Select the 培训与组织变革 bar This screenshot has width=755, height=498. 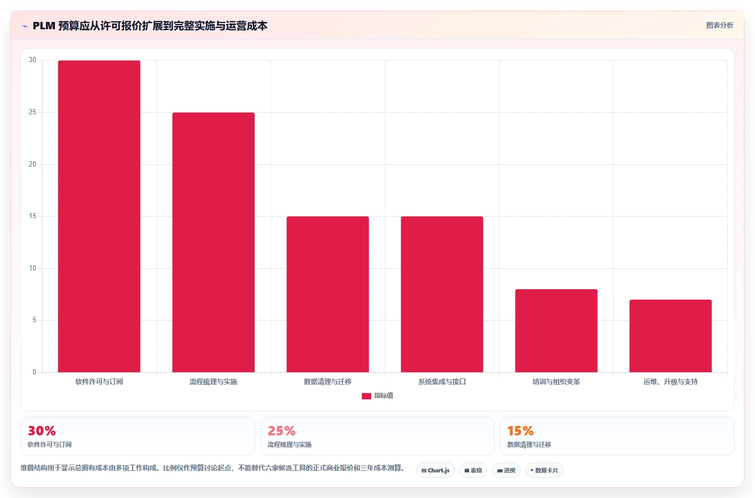[556, 330]
